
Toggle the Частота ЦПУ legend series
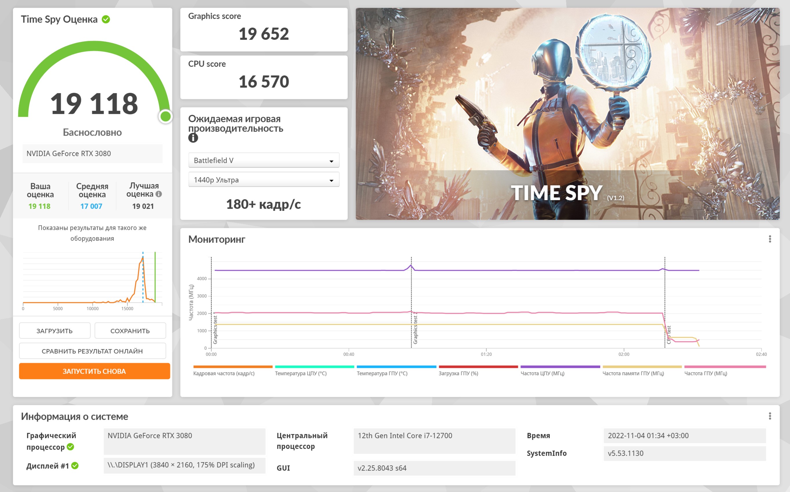pos(542,373)
